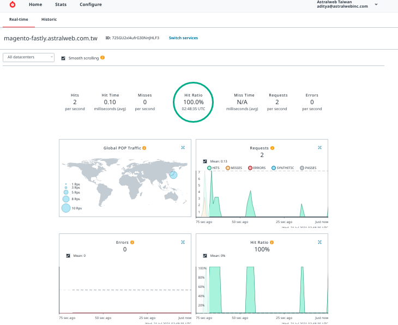Expand the Errors chart panel

[x=183, y=242]
